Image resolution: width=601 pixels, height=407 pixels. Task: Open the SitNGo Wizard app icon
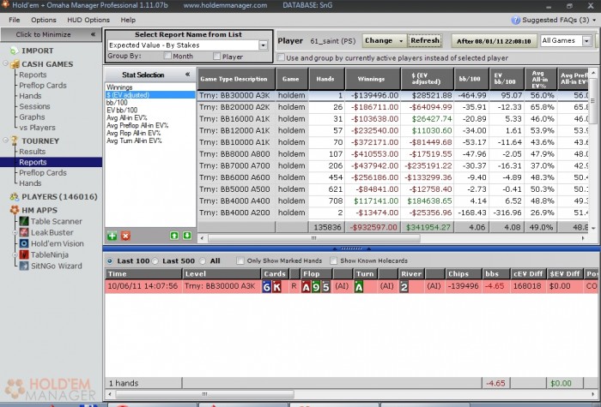click(x=24, y=266)
